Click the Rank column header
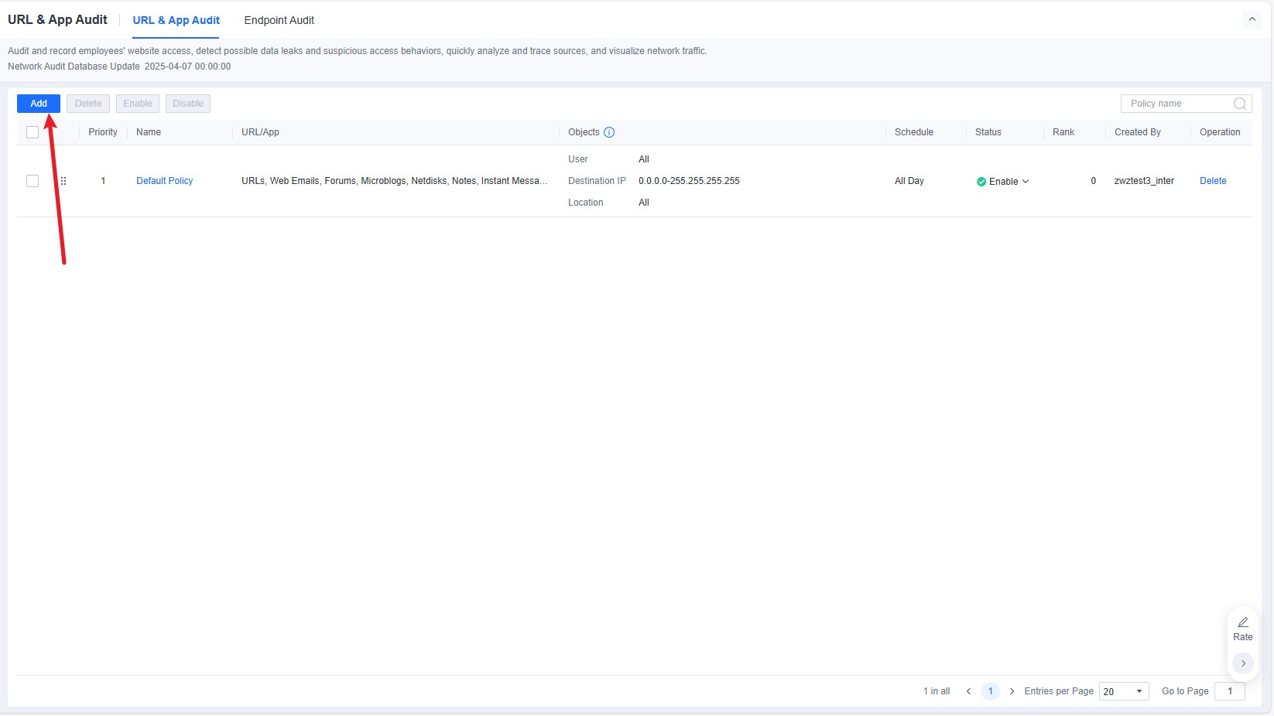This screenshot has width=1274, height=716. click(1063, 132)
